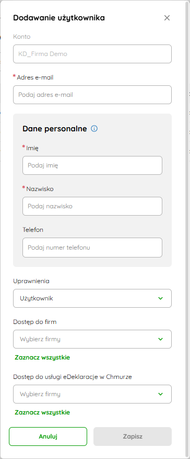This screenshot has width=190, height=459.
Task: Click the green chevron in Dostęp do firm
Action: coord(160,339)
